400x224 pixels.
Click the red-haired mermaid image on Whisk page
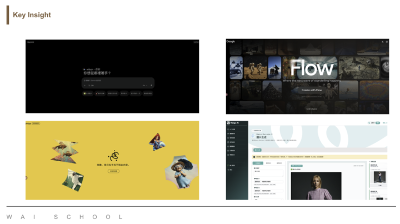coord(157,142)
